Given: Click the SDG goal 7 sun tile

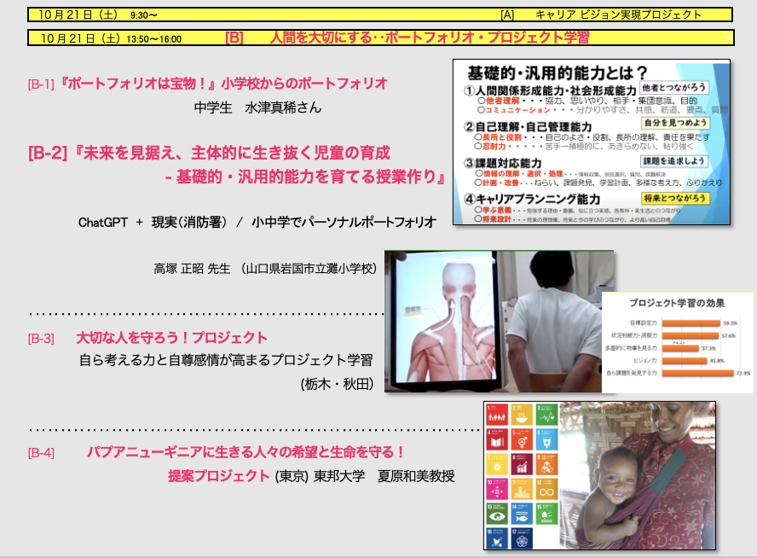Looking at the screenshot, I should click(x=497, y=464).
